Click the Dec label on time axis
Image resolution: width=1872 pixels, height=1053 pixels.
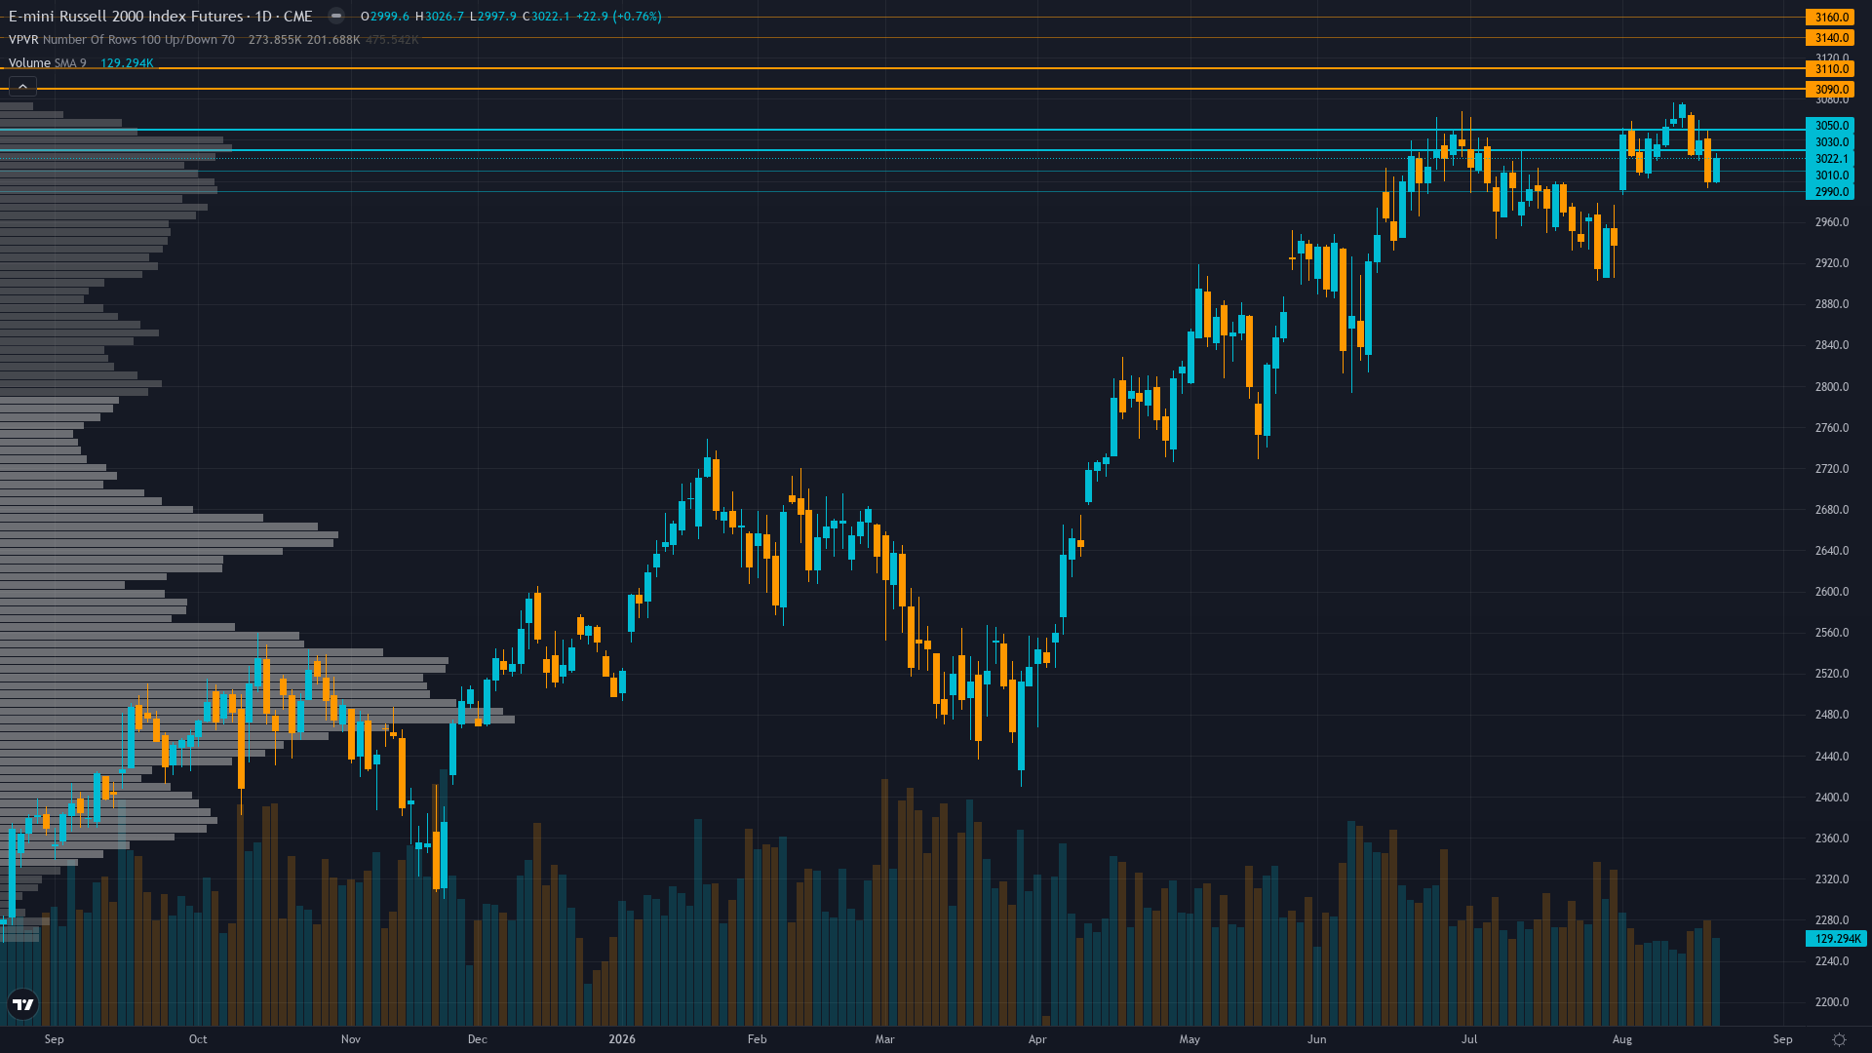click(x=478, y=1039)
